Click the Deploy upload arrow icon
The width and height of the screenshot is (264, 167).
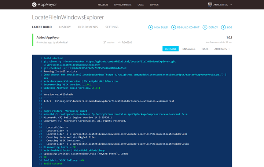tap(205, 27)
